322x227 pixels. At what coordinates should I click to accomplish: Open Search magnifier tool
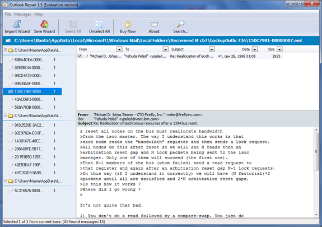coord(180,27)
